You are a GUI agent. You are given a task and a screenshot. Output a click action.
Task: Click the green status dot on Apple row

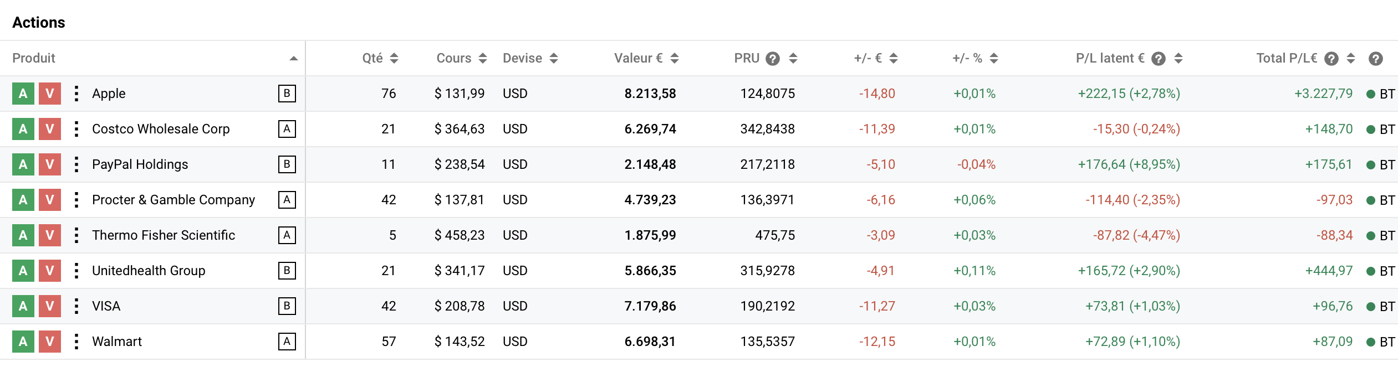(x=1370, y=94)
